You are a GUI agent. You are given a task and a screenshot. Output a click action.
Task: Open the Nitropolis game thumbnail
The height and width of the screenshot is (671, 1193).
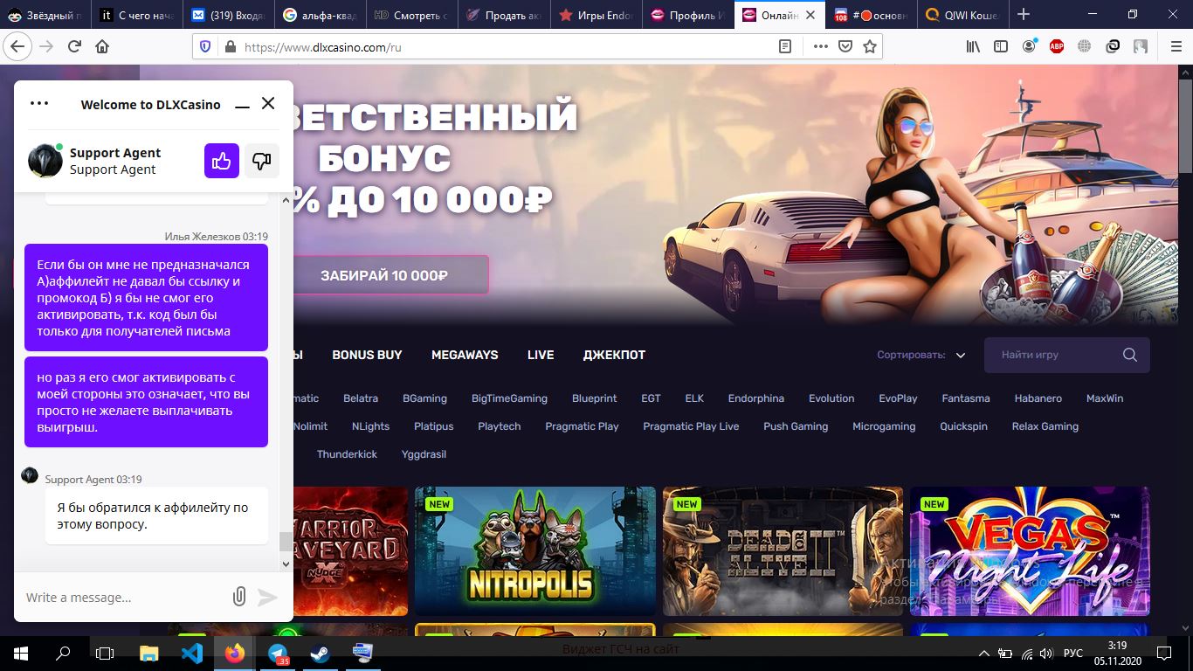pos(535,551)
